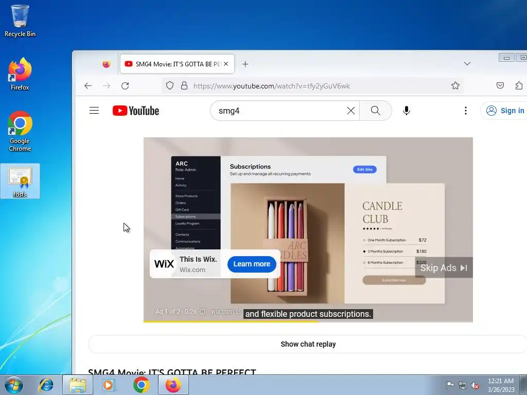Image resolution: width=527 pixels, height=395 pixels.
Task: Open the ad info circle icon
Action: (203, 312)
